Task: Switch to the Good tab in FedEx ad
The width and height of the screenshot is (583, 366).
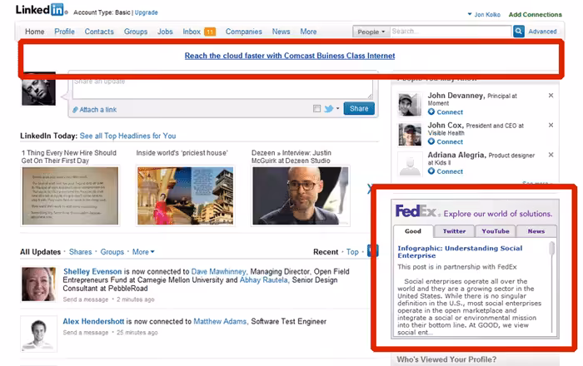Action: (x=413, y=231)
